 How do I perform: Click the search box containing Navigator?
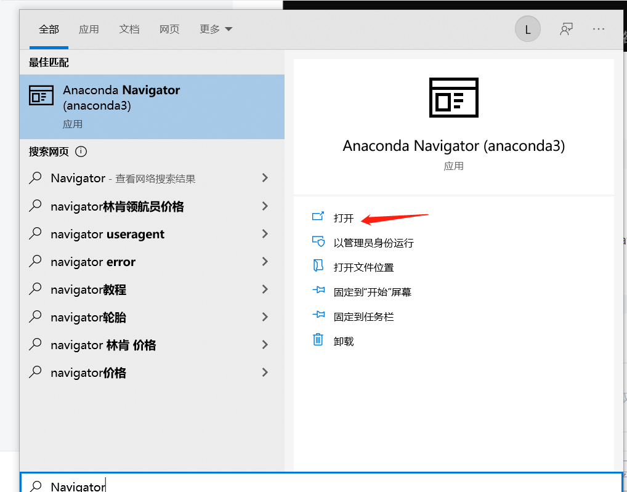tap(322, 483)
